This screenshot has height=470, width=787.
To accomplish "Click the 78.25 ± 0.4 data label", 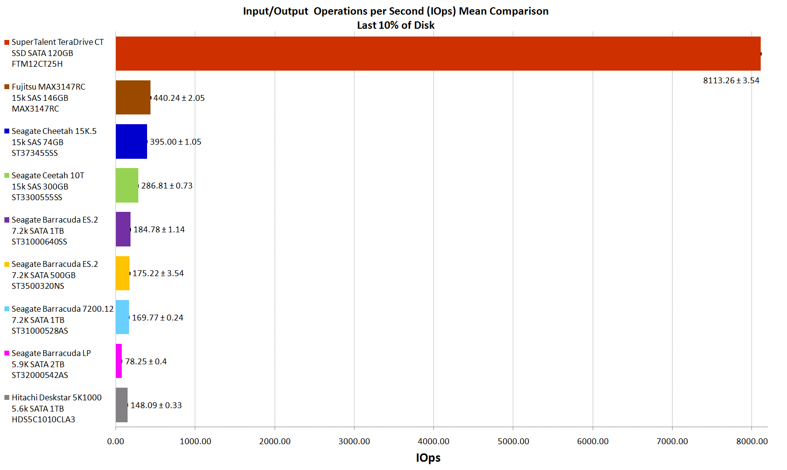I will (146, 361).
